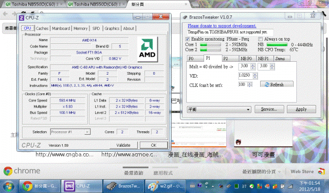Click the keyboard tray icon
This screenshot has width=329, height=193.
click(192, 186)
